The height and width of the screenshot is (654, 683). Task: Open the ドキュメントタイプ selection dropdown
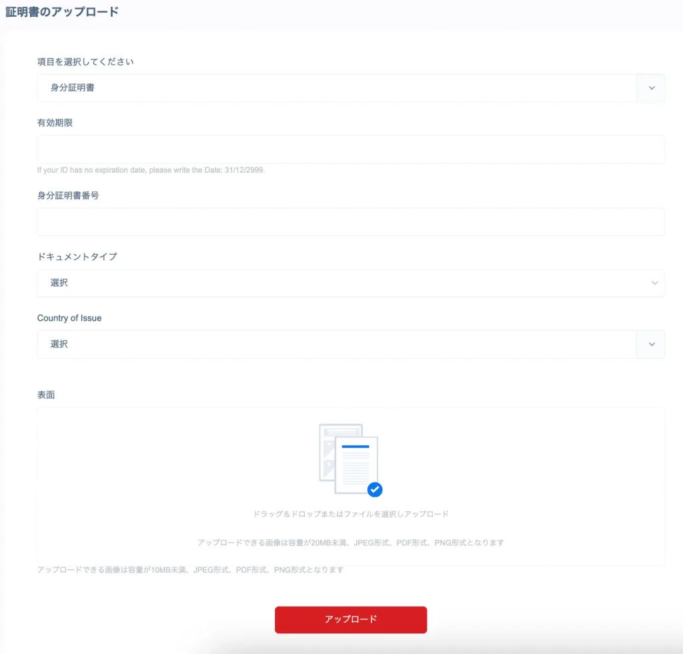[351, 283]
